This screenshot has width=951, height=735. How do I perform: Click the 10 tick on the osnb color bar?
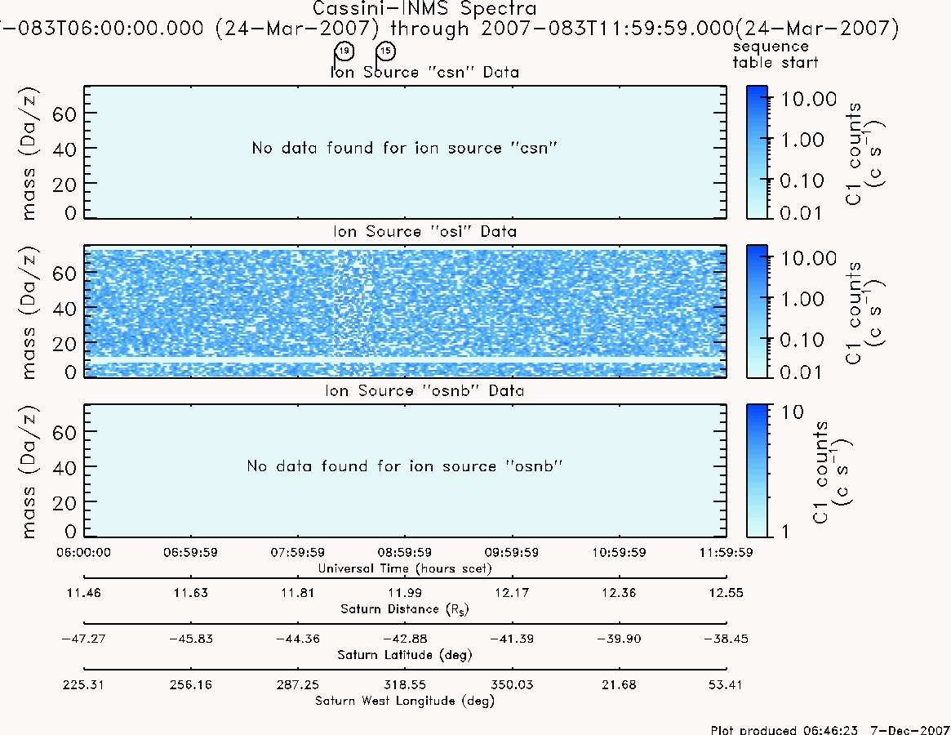793,412
